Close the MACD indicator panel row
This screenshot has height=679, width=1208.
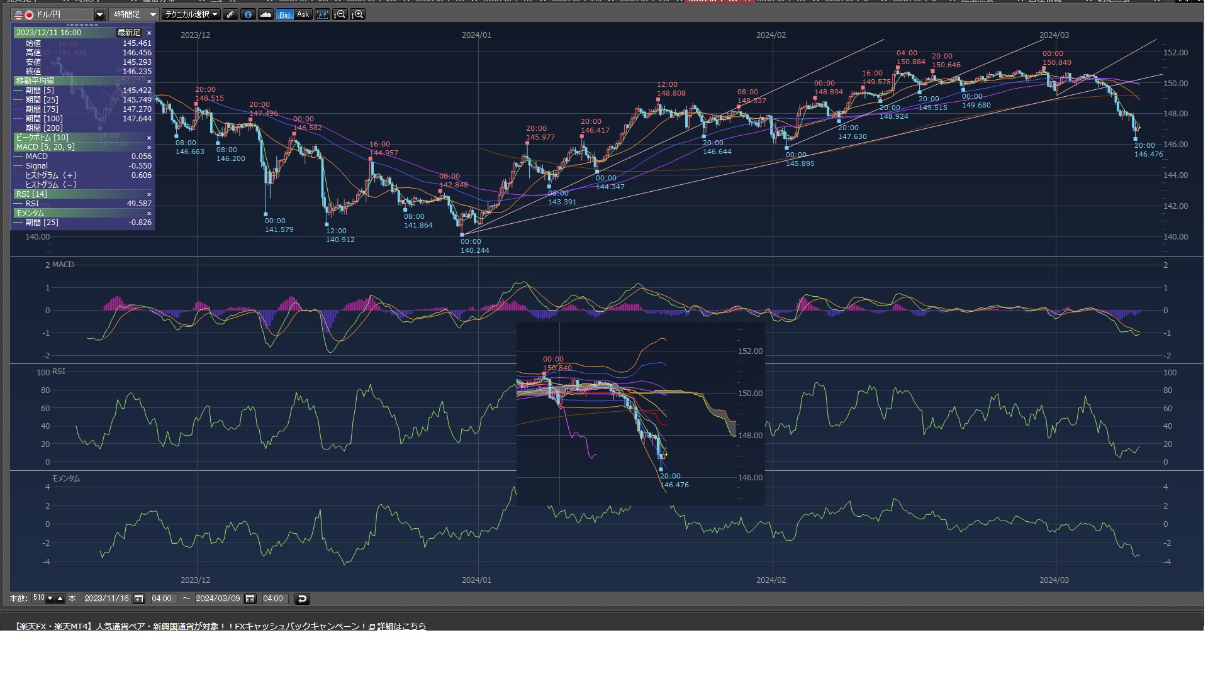click(x=149, y=147)
